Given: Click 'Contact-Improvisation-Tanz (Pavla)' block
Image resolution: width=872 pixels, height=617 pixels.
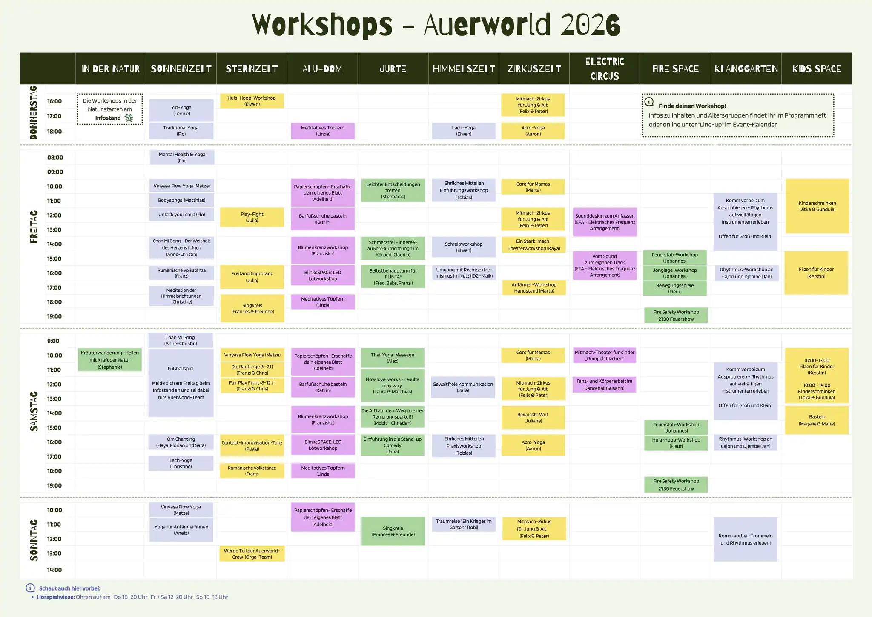Looking at the screenshot, I should coord(252,445).
